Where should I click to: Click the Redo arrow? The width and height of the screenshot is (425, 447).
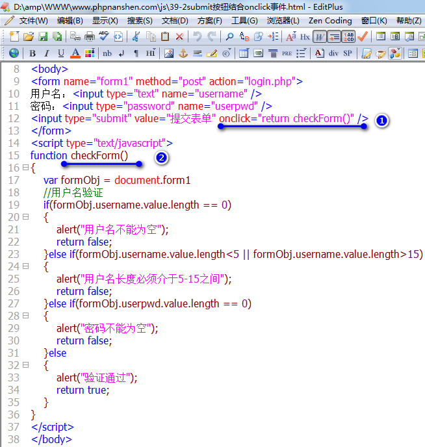pyautogui.click(x=211, y=36)
